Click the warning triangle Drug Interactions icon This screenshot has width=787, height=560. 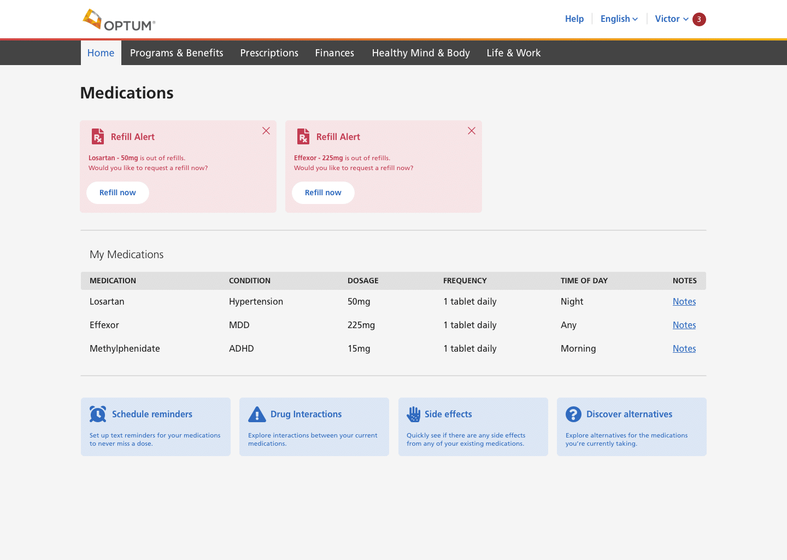(x=257, y=414)
